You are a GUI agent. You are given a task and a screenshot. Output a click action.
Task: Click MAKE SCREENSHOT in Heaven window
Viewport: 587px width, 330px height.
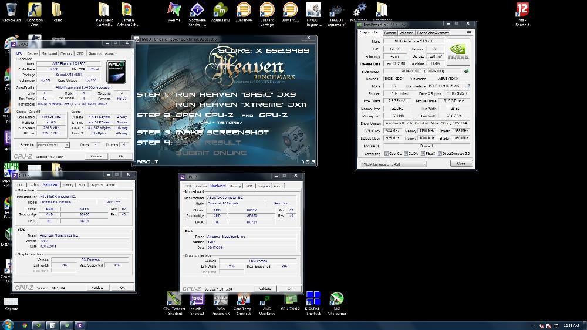pos(222,133)
